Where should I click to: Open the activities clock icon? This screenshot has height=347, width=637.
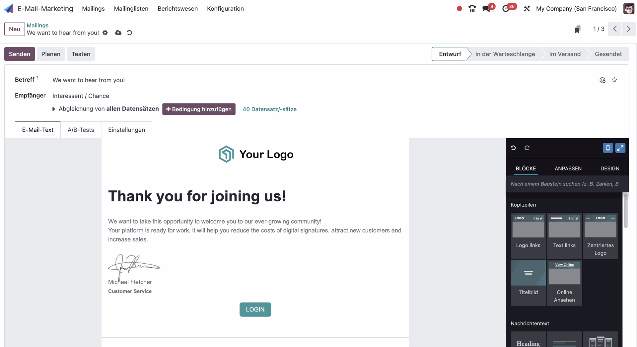point(506,9)
